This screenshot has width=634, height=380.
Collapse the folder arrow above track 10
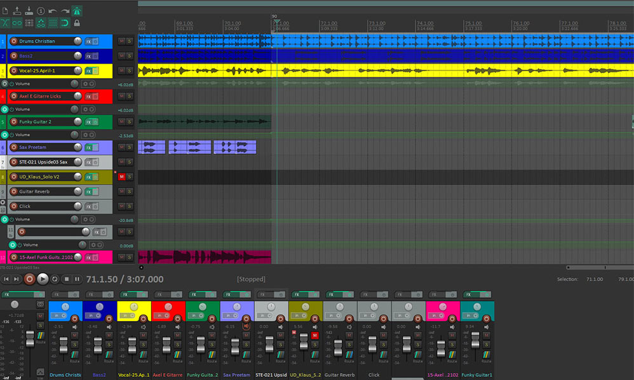3,202
